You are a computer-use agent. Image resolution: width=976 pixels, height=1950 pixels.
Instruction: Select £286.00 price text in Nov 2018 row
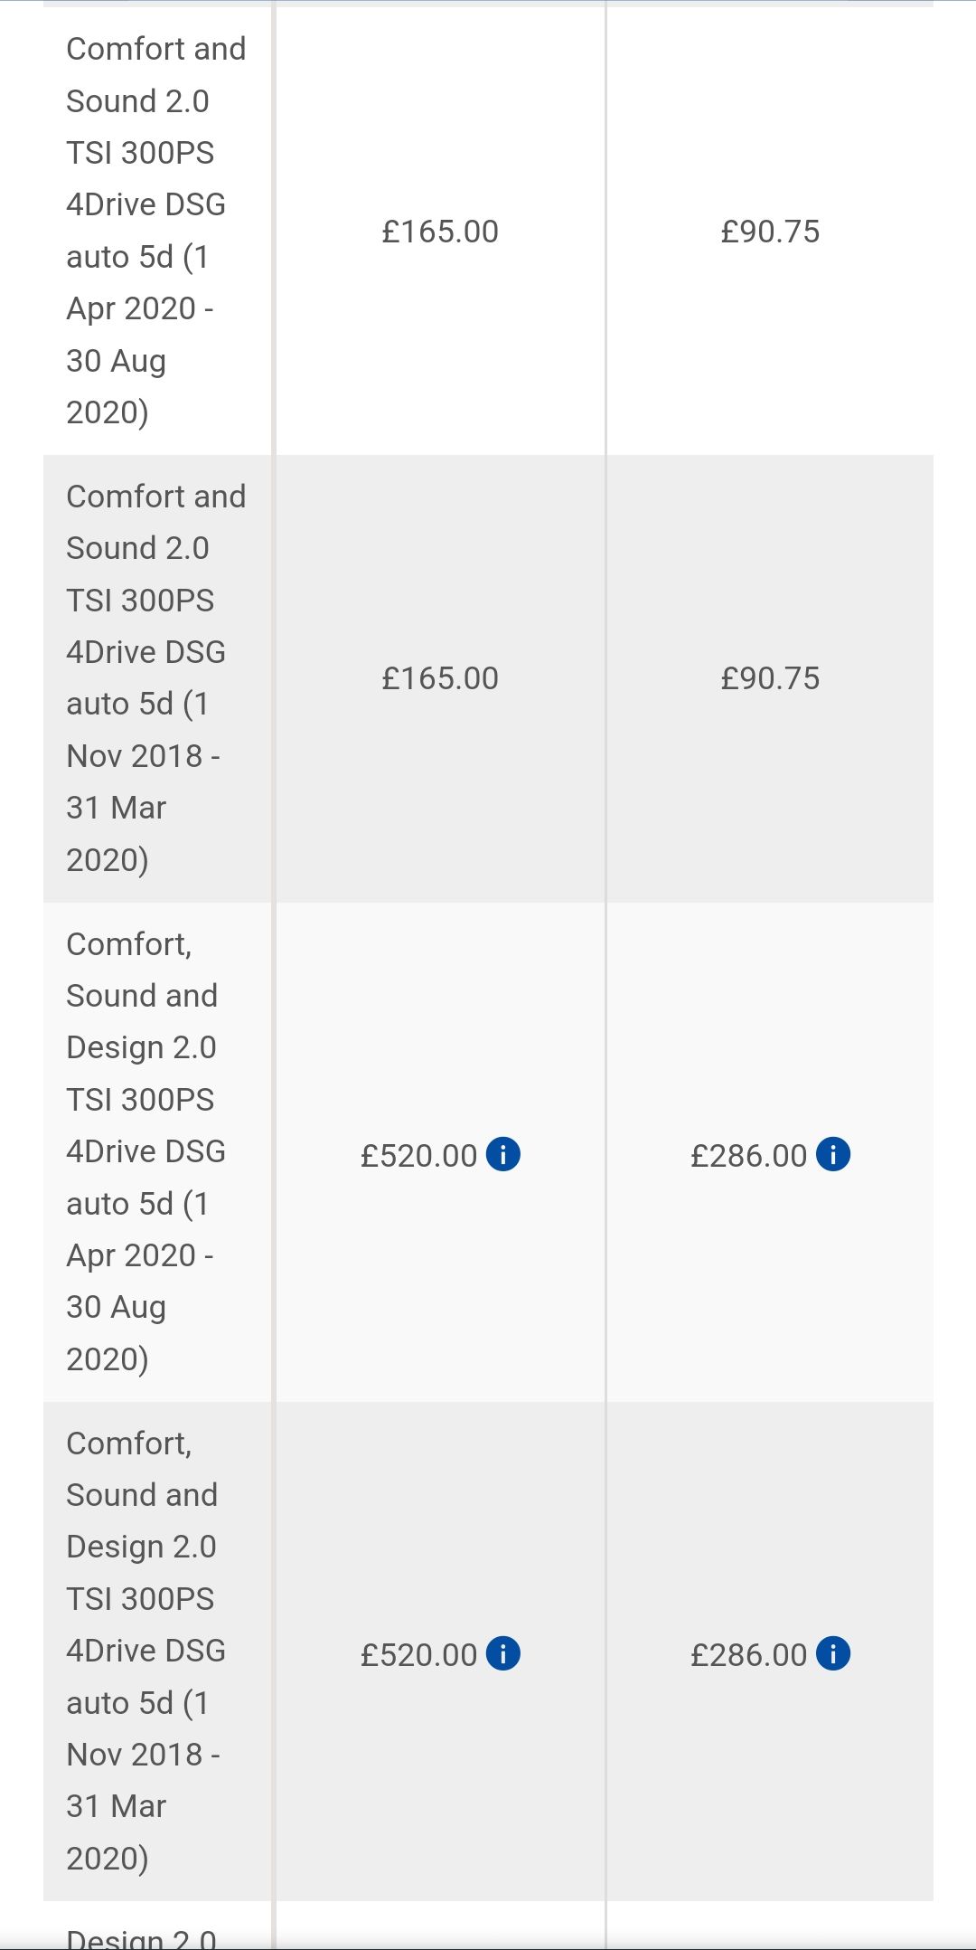coord(748,1655)
